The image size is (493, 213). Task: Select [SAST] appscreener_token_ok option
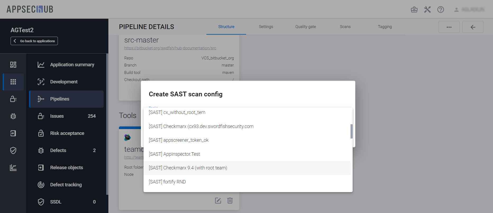point(178,140)
